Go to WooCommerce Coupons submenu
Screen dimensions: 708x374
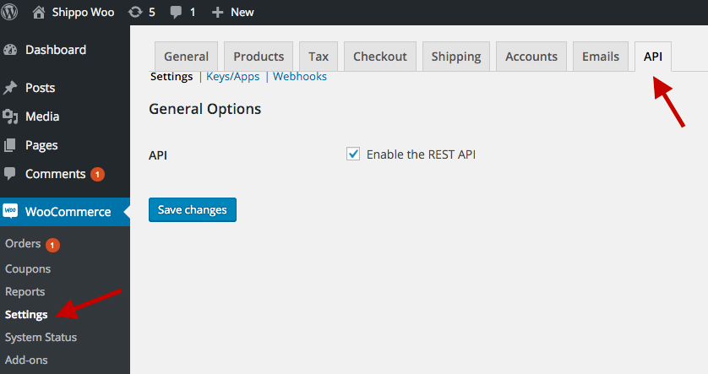(28, 268)
